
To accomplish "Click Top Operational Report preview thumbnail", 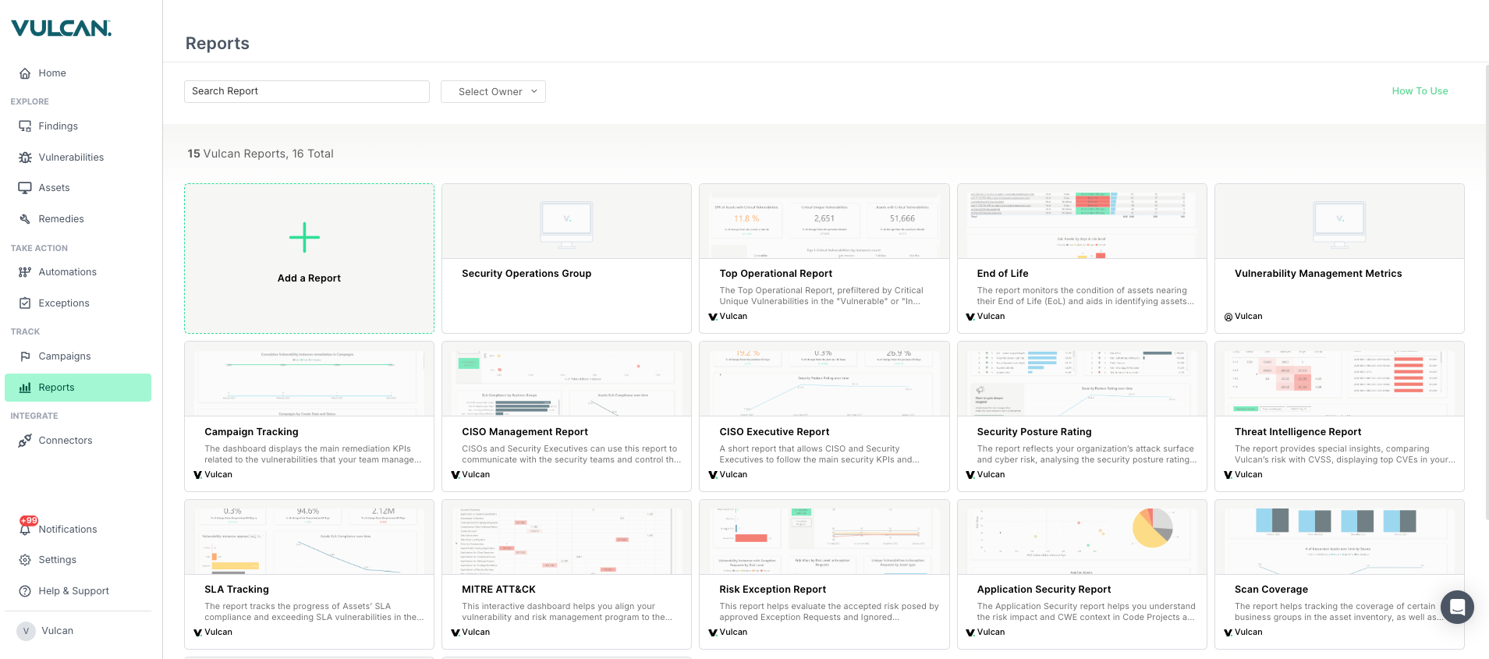I will pyautogui.click(x=824, y=221).
